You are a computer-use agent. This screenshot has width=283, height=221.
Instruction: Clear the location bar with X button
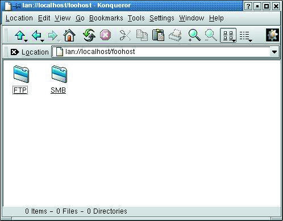(15, 52)
